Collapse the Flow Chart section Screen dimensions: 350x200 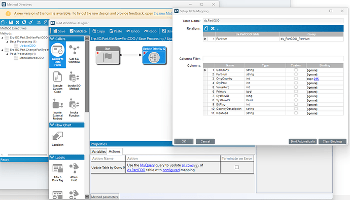click(52, 125)
